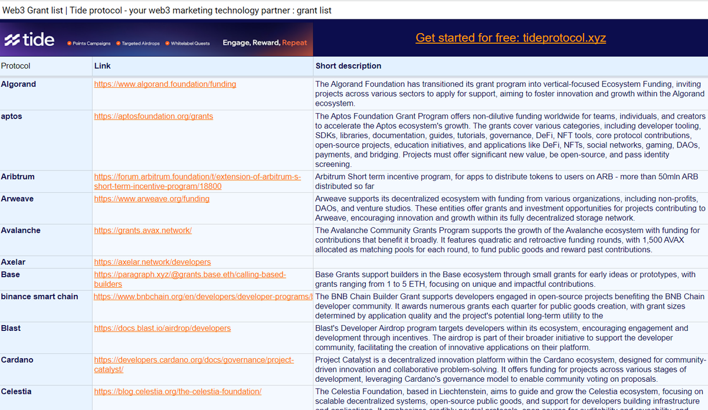Open the docs.blast.io airdrop developers link

(x=162, y=328)
